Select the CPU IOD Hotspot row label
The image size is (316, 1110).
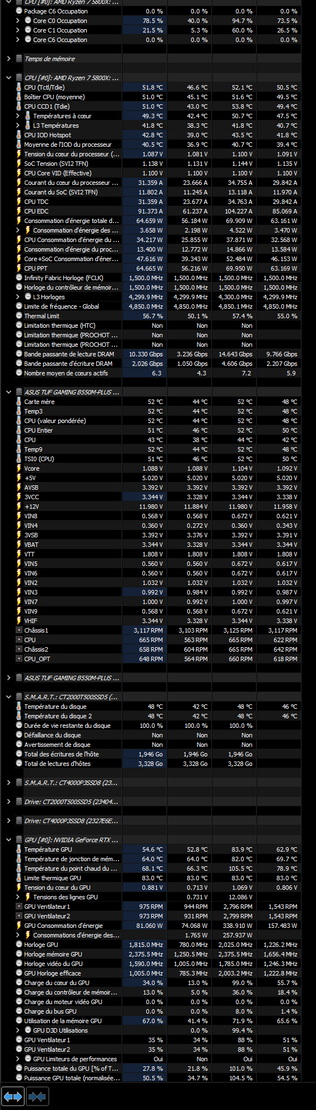point(48,135)
